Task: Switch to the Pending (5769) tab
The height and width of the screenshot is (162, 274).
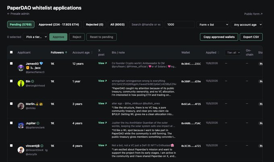Action: 21,25
